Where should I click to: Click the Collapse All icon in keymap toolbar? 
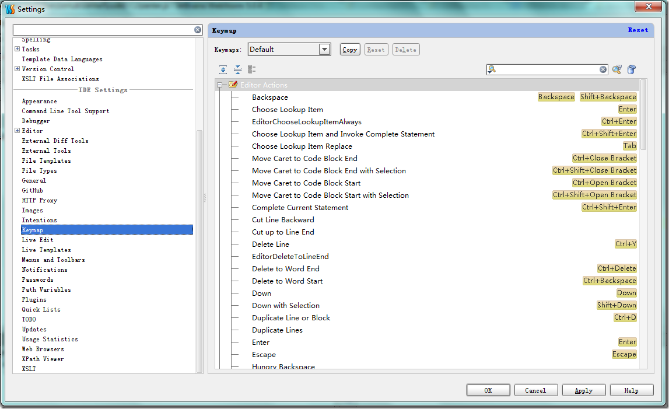[237, 69]
